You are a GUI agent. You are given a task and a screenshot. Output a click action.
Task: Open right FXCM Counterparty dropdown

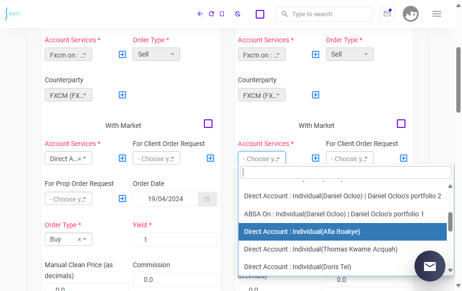point(261,95)
